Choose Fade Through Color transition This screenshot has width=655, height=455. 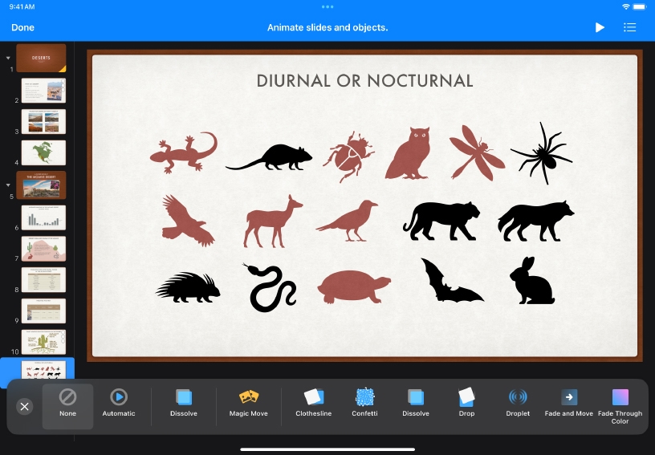pyautogui.click(x=620, y=405)
